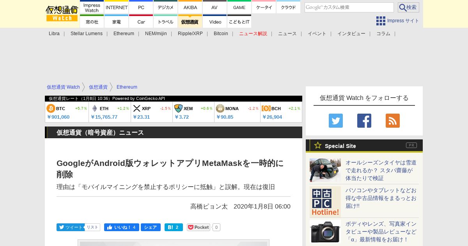
Task: Open the 窓の杜 tab
Action: pos(92,21)
